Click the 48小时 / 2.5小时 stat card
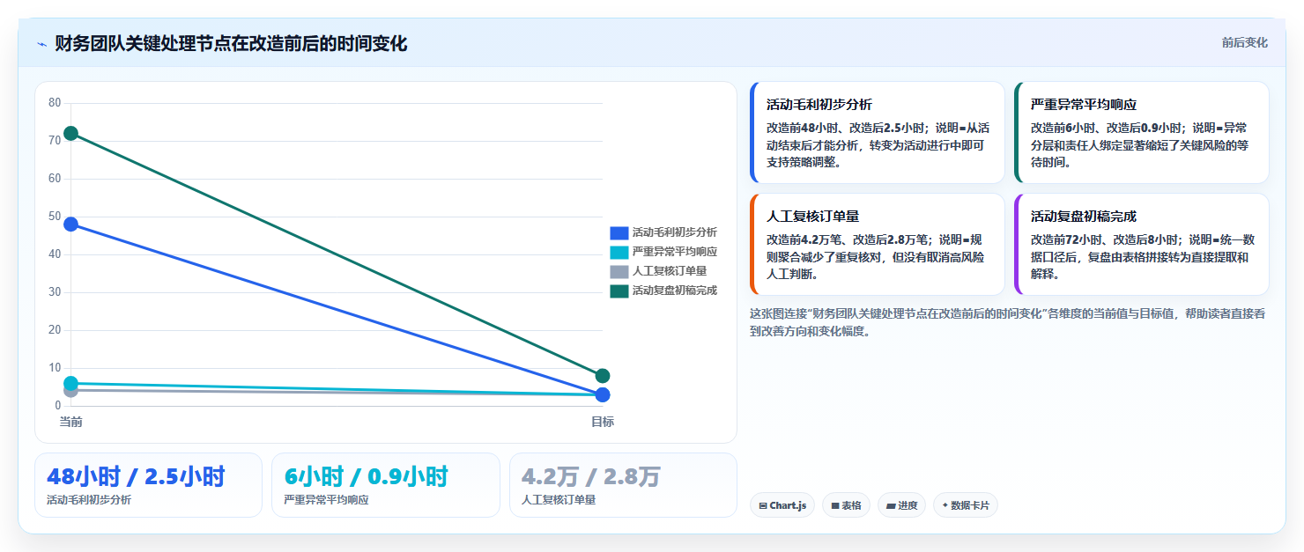Viewport: 1304px width, 552px height. coord(148,485)
